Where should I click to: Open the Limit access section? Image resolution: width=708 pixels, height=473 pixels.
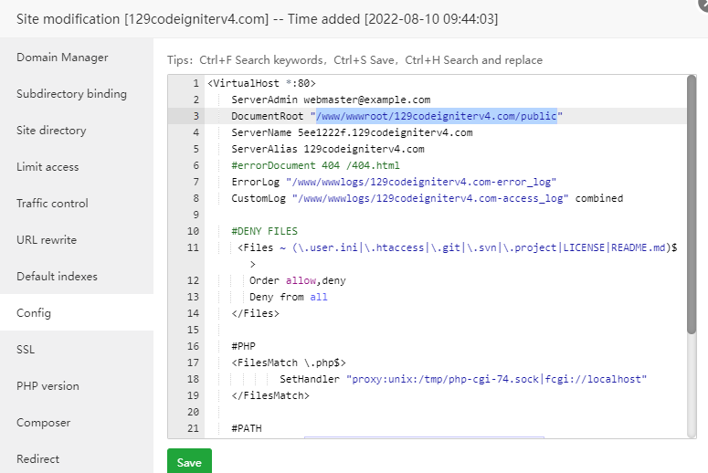[x=48, y=167]
